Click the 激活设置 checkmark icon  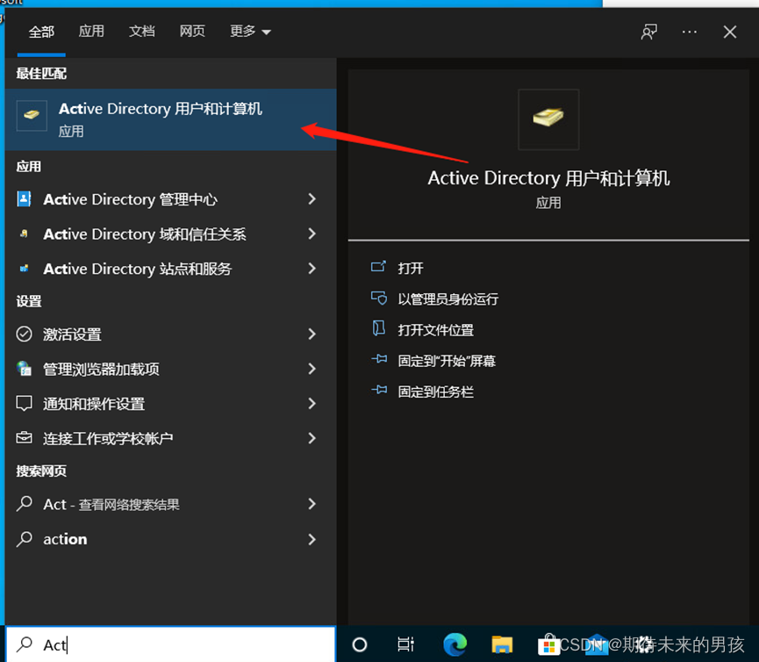(x=24, y=335)
